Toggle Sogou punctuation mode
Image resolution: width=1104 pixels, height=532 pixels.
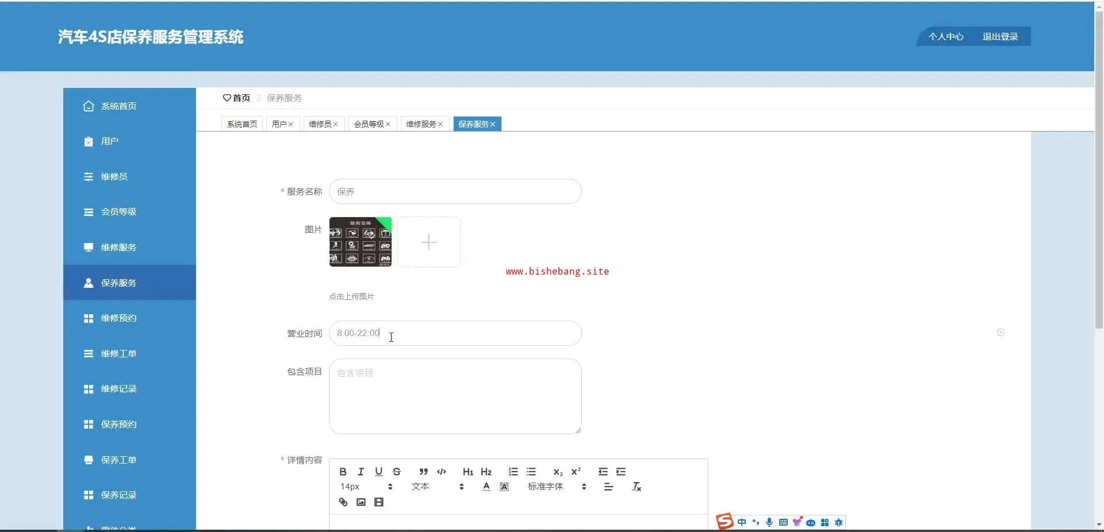[756, 522]
